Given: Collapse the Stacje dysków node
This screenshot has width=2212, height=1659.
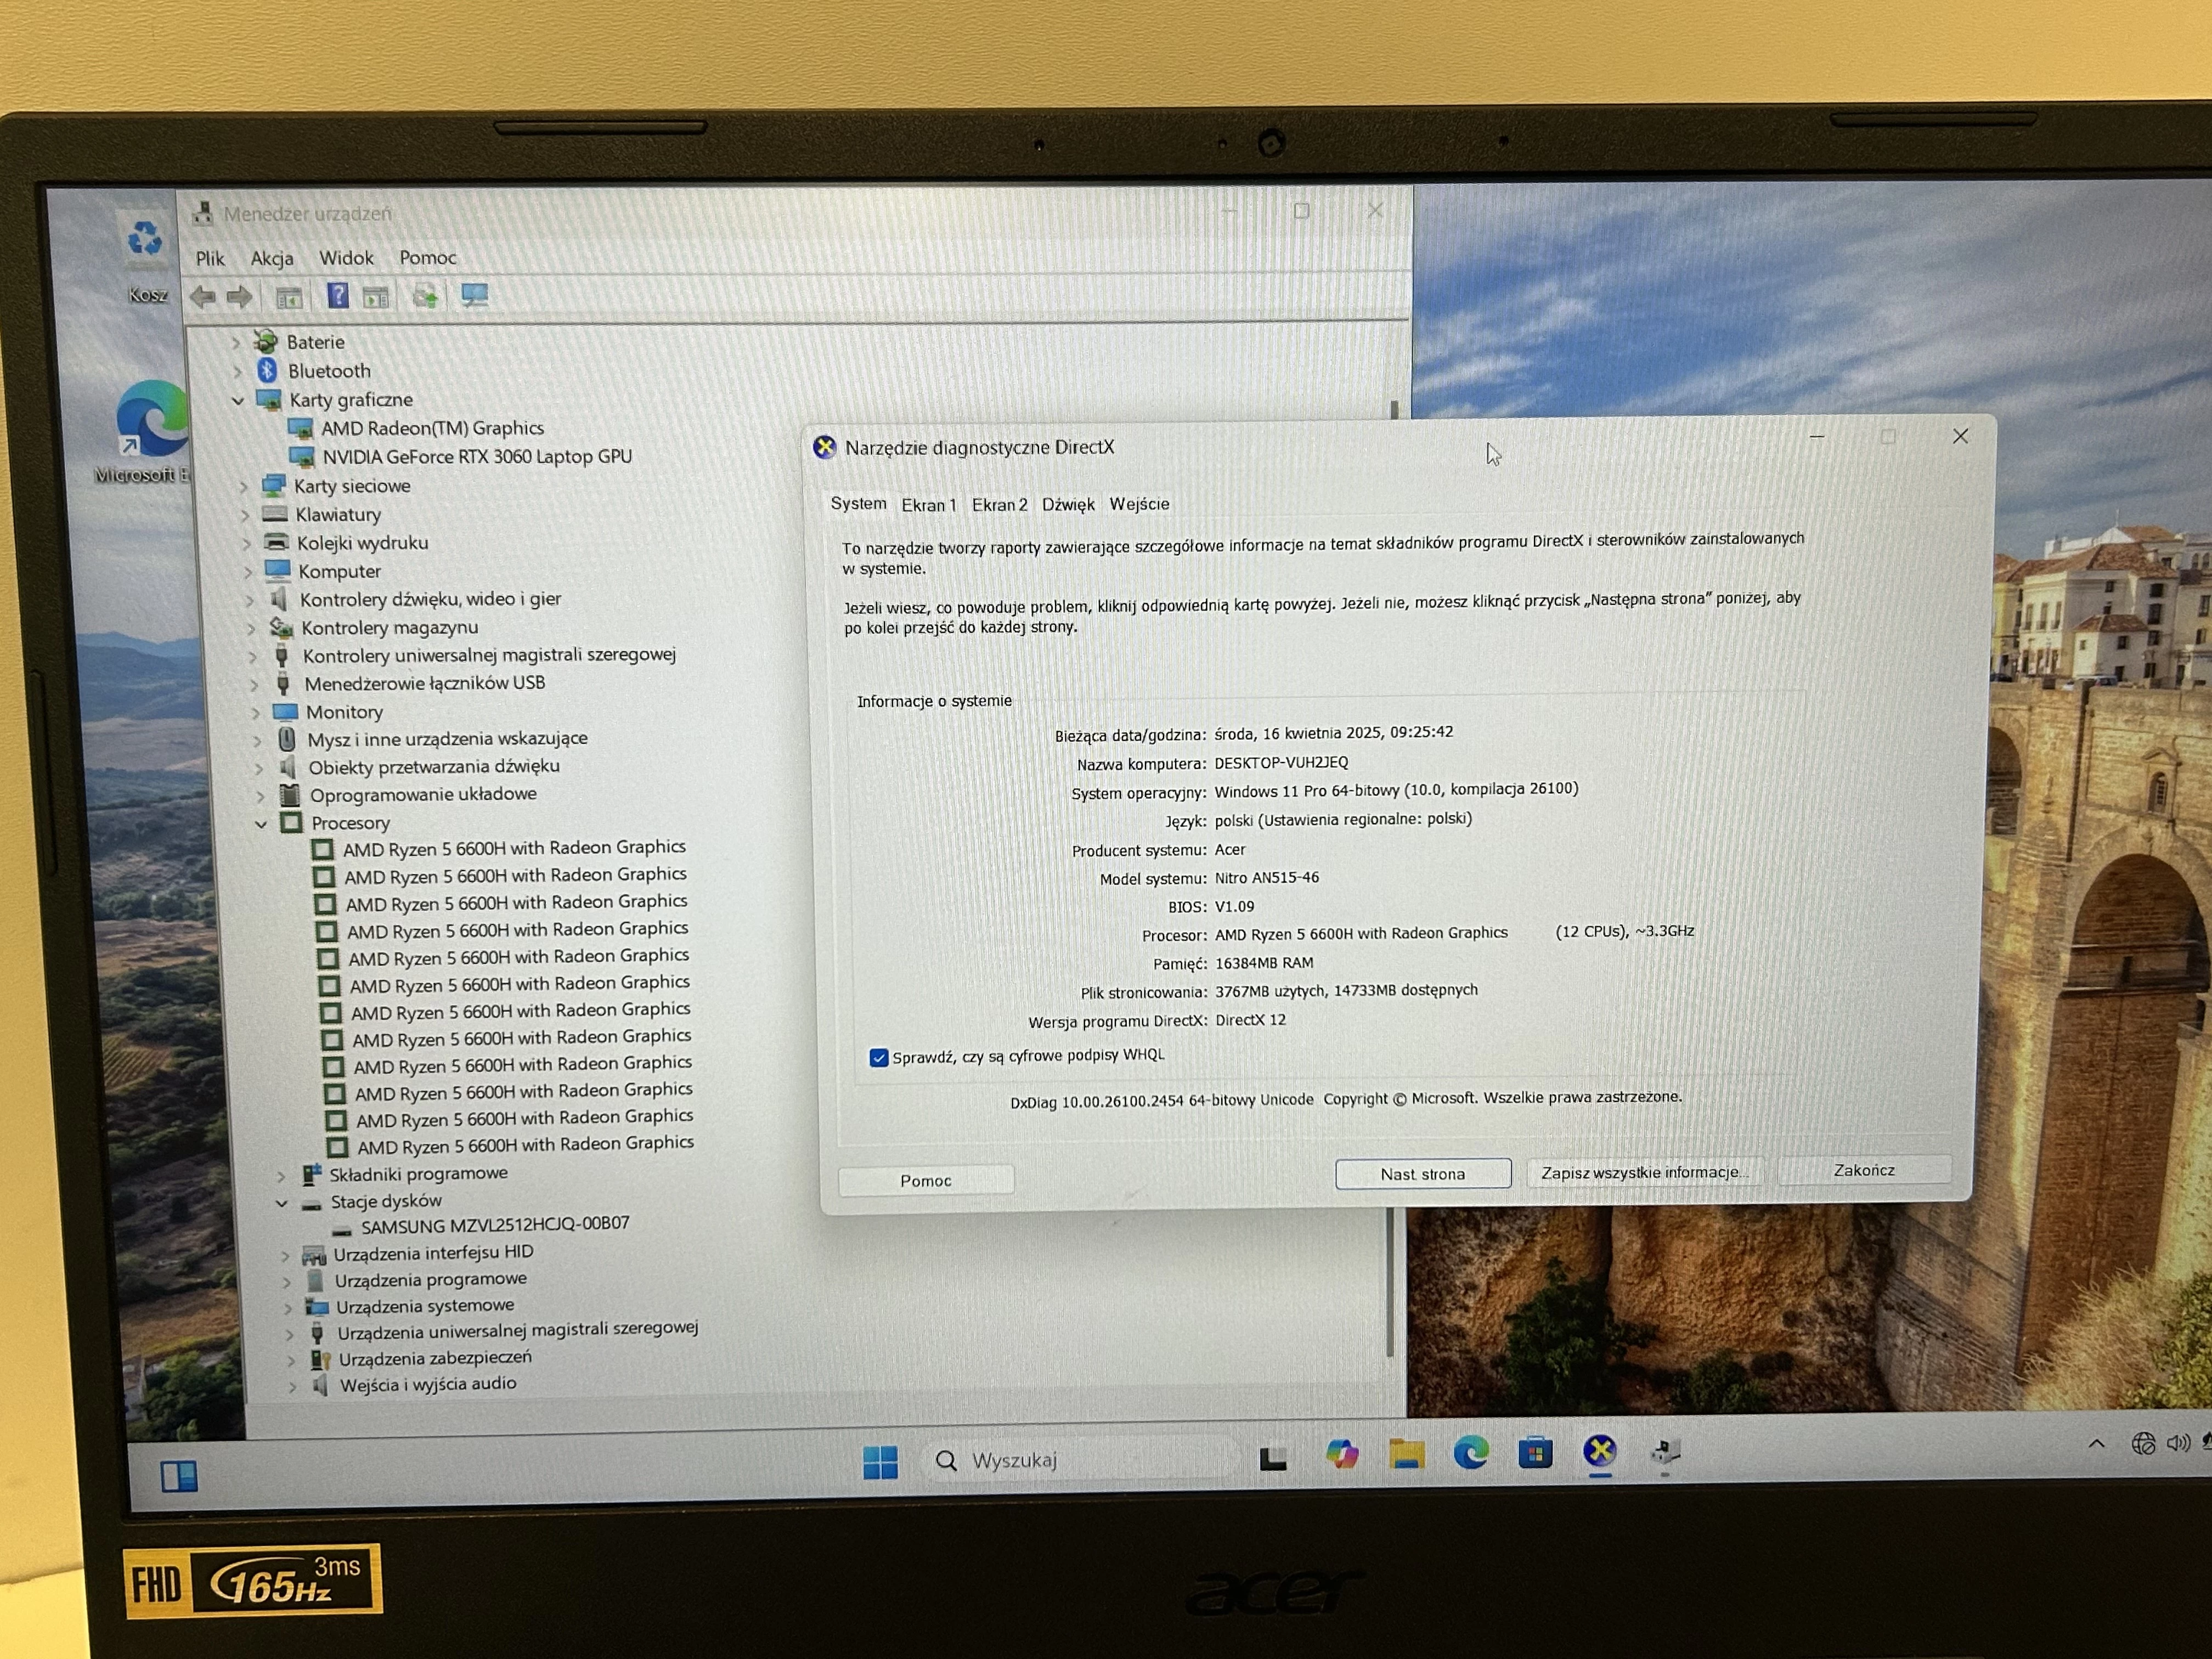Looking at the screenshot, I should (282, 1203).
